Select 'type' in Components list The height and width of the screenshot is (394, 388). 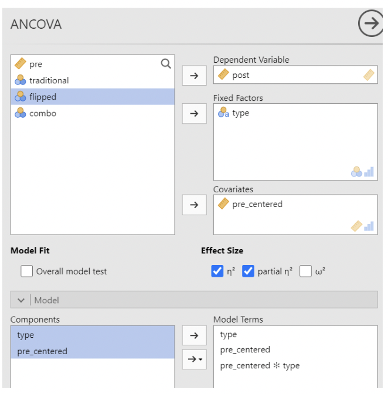pos(26,335)
